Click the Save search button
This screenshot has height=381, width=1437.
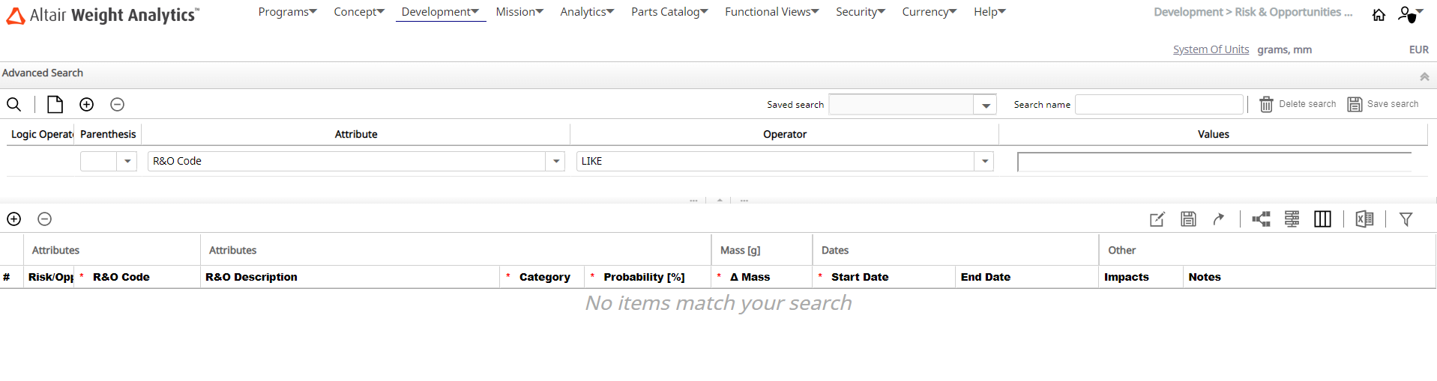coord(1383,105)
